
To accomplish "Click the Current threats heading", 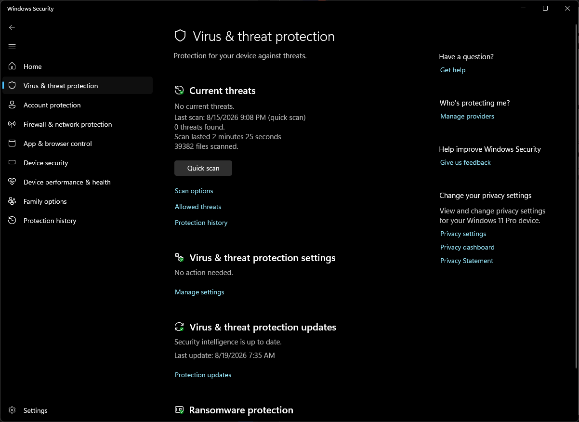I will 223,91.
